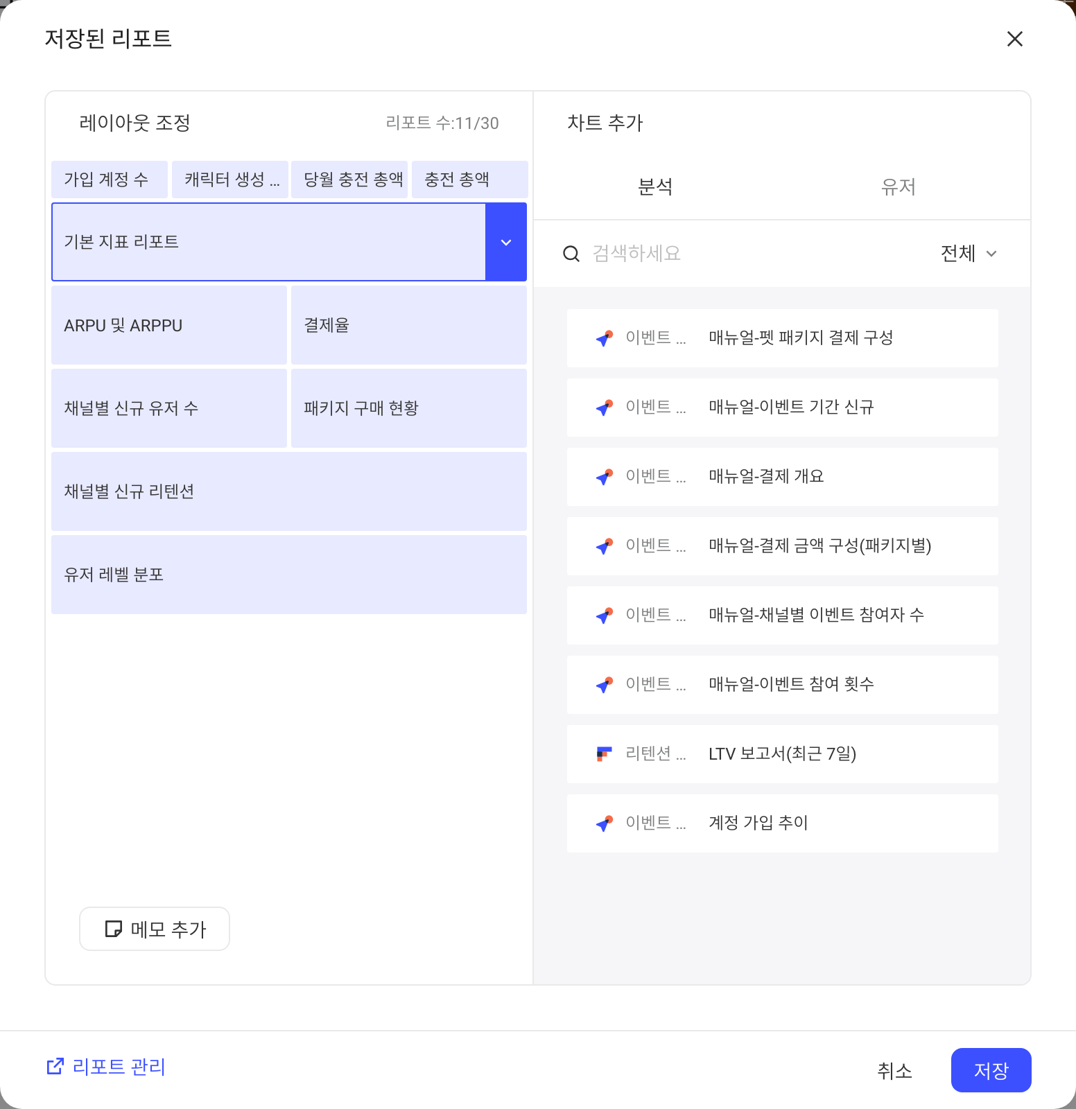The width and height of the screenshot is (1076, 1109).
Task: Open the 전체 filter dropdown
Action: click(969, 254)
